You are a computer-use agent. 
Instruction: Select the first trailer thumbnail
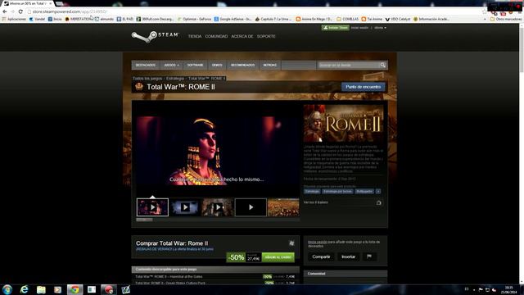click(152, 207)
